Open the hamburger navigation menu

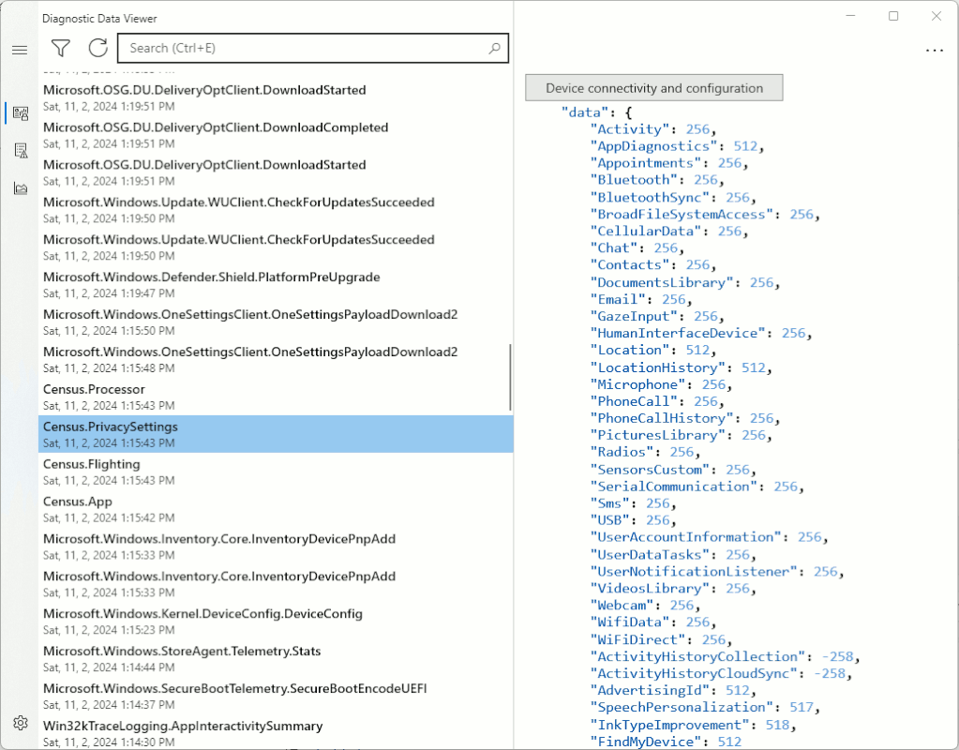pyautogui.click(x=20, y=51)
